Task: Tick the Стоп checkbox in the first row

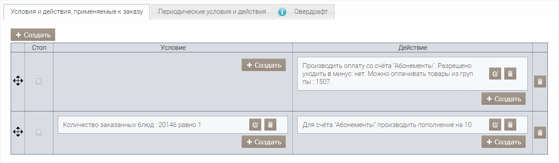Action: point(39,81)
